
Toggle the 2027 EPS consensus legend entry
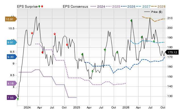coord(143,7)
